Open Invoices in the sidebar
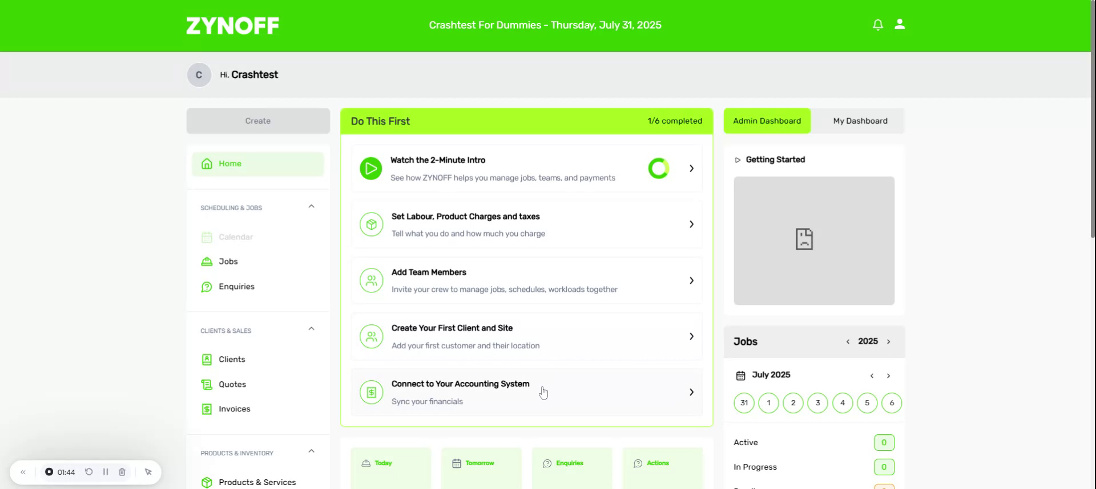Screen dimensions: 1096x489 [235, 409]
